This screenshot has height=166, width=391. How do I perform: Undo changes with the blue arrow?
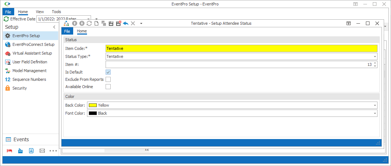point(126,23)
